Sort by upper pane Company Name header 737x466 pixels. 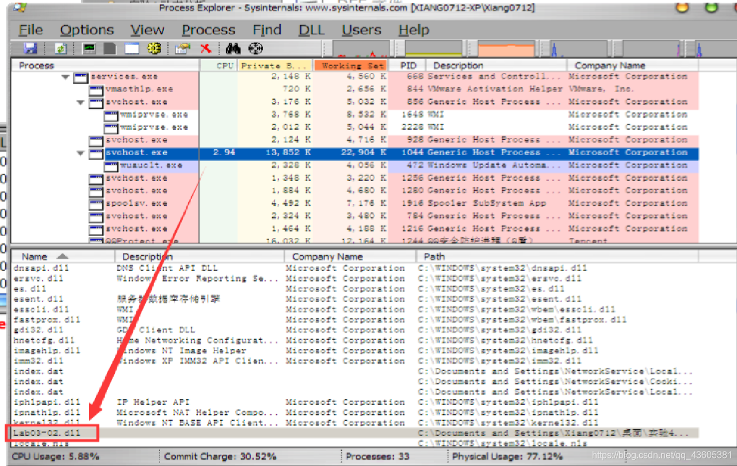click(633, 66)
